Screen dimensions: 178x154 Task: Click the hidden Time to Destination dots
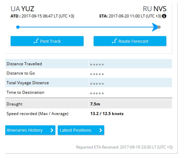point(97,93)
